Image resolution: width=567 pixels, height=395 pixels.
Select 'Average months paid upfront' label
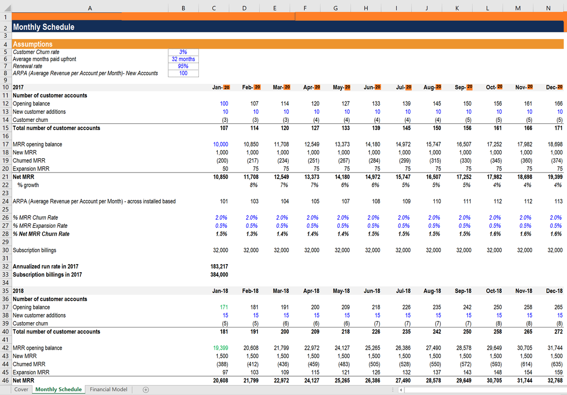(x=44, y=59)
